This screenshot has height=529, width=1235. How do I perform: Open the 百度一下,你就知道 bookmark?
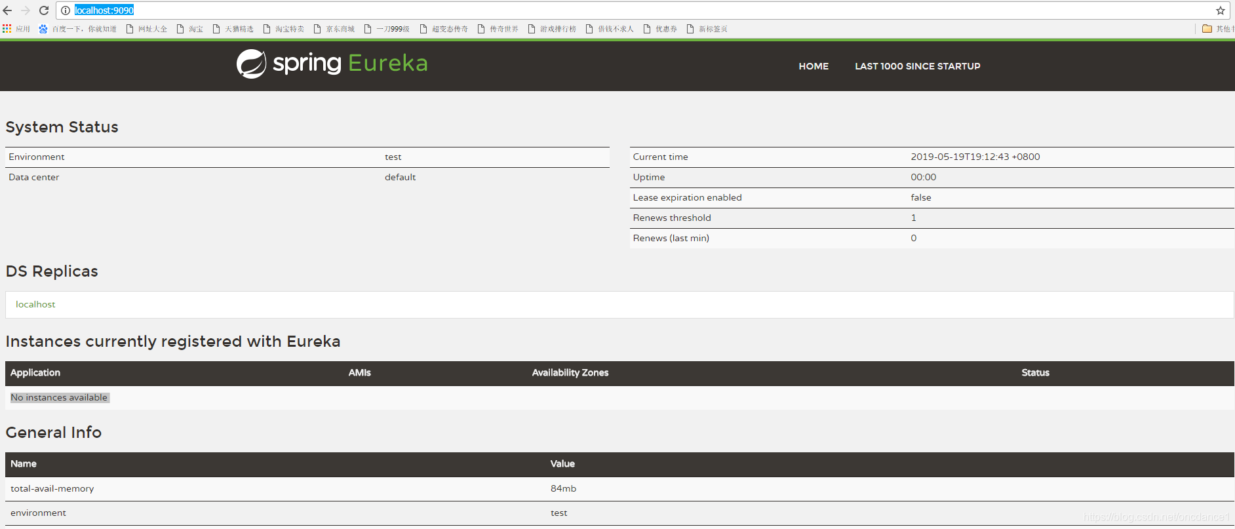(x=77, y=29)
